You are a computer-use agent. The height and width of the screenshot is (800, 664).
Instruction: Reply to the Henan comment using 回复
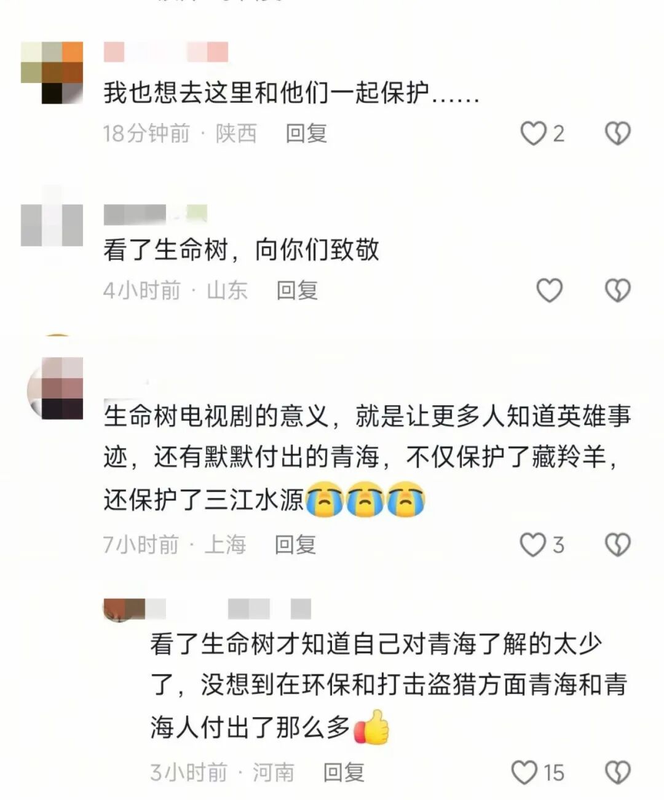point(344,772)
